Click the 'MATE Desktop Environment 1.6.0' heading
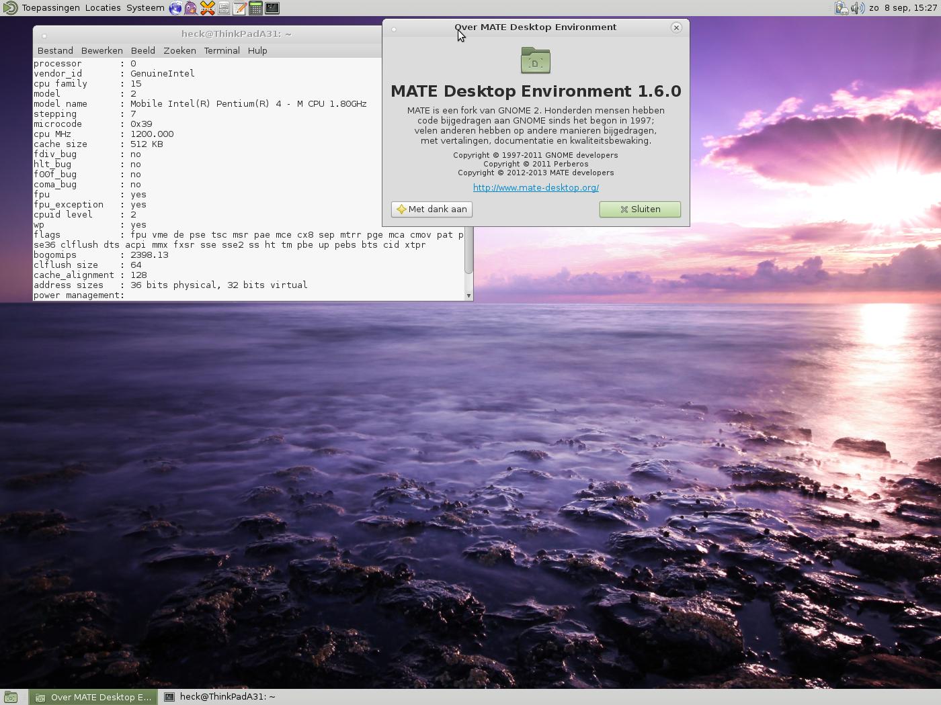Screen dimensions: 941x705 [536, 91]
